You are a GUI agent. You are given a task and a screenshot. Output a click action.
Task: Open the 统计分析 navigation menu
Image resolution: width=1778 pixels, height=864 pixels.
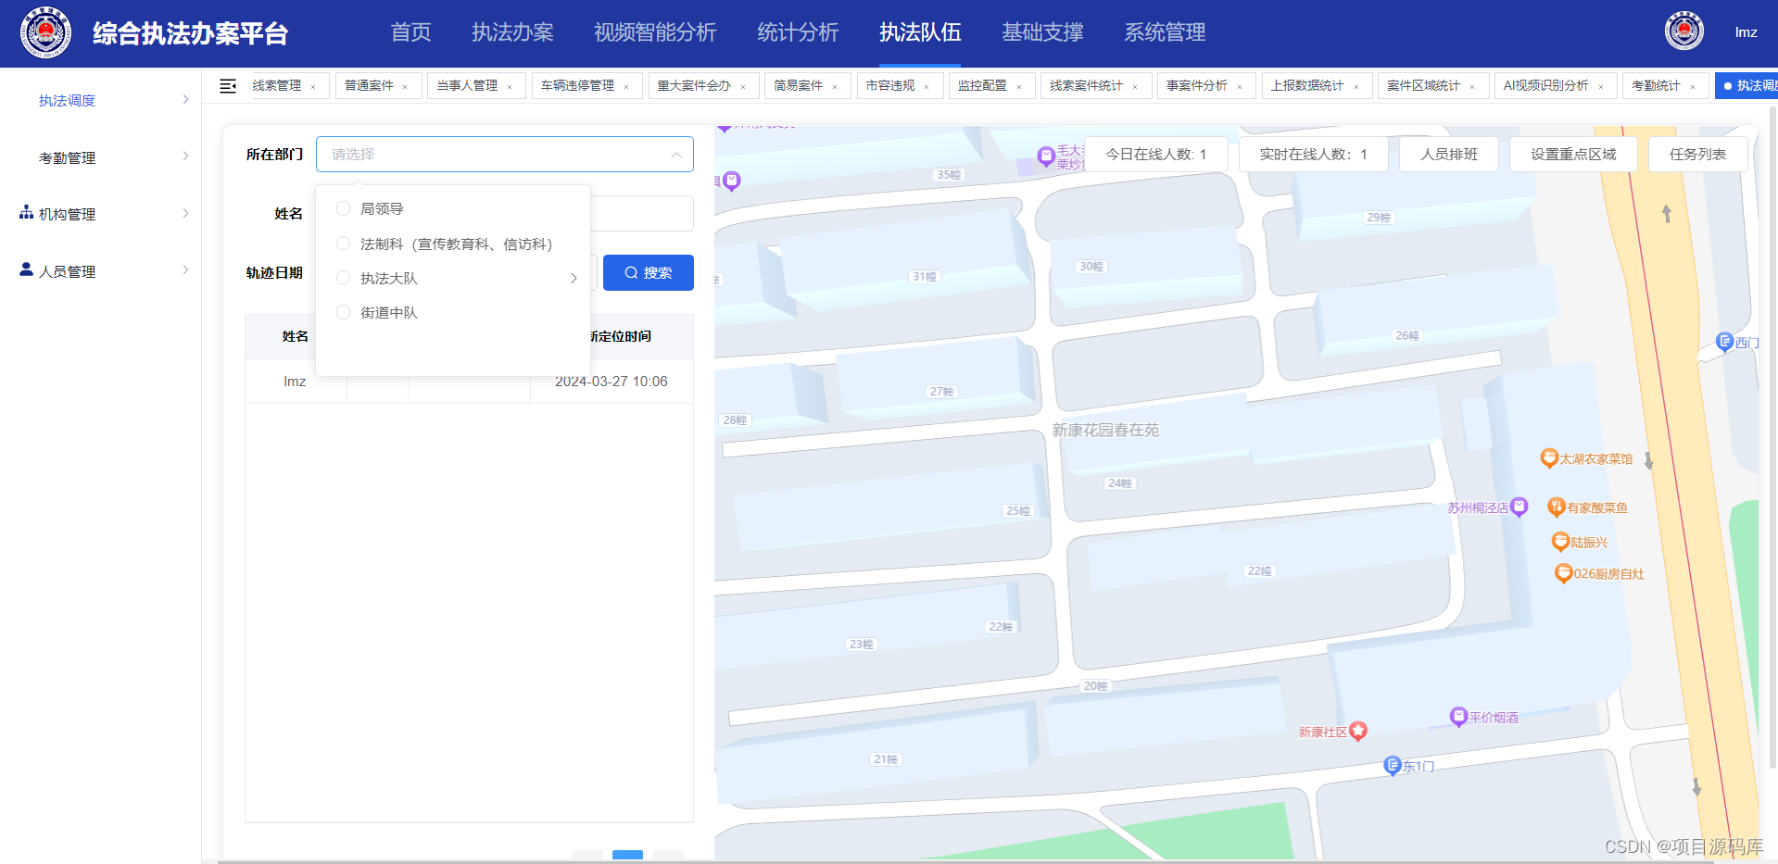click(x=797, y=32)
